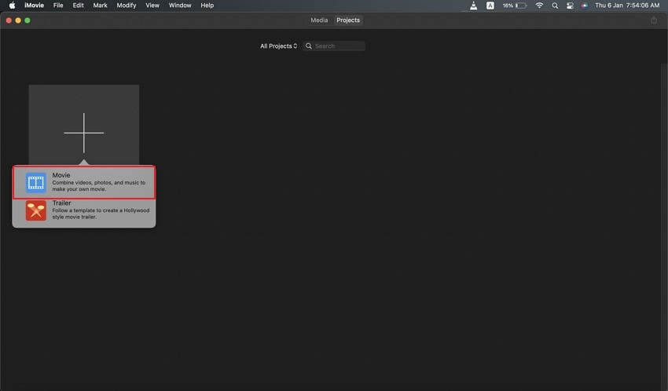Viewport: 668px width, 391px height.
Task: Click the Movie description text
Action: 99,186
